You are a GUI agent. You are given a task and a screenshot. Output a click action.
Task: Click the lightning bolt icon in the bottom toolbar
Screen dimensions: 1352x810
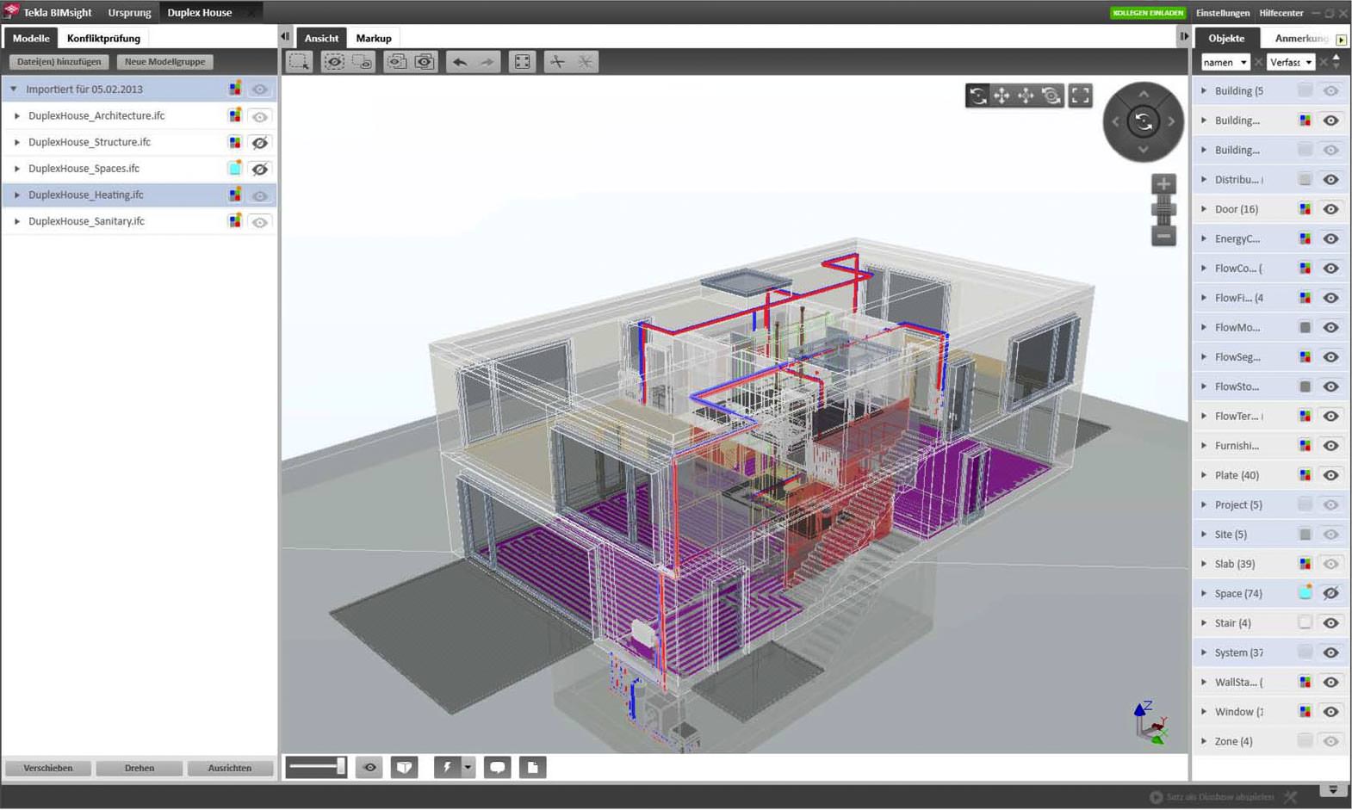447,768
